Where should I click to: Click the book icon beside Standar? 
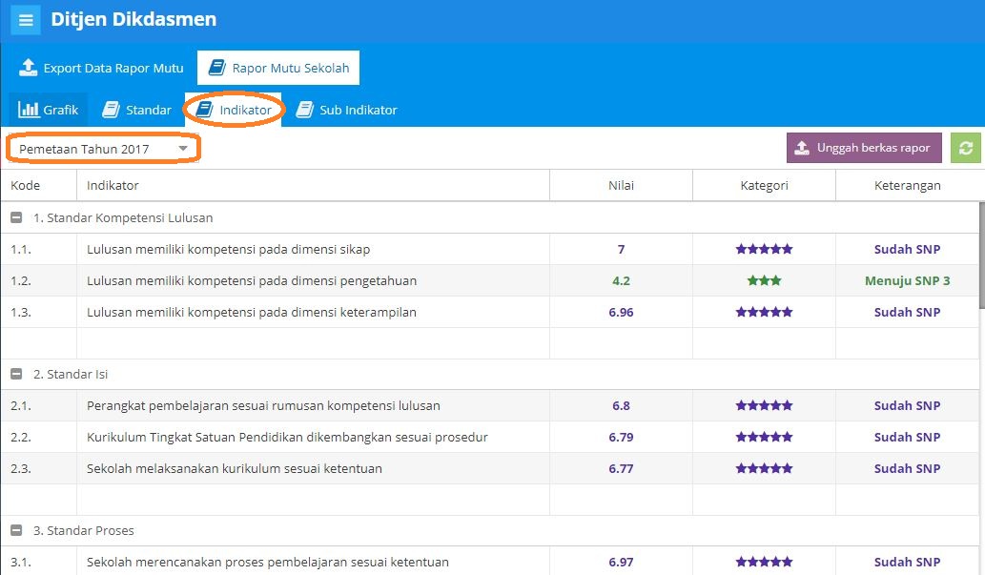pos(111,110)
